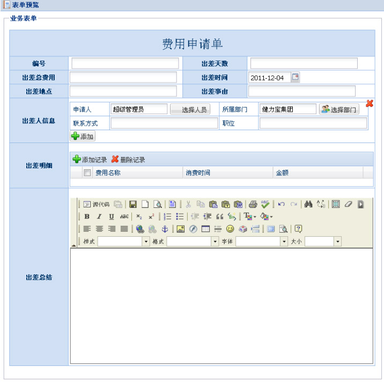Screen dimensions: 384x382
Task: Expand the 大小 size dropdown
Action: (338, 242)
